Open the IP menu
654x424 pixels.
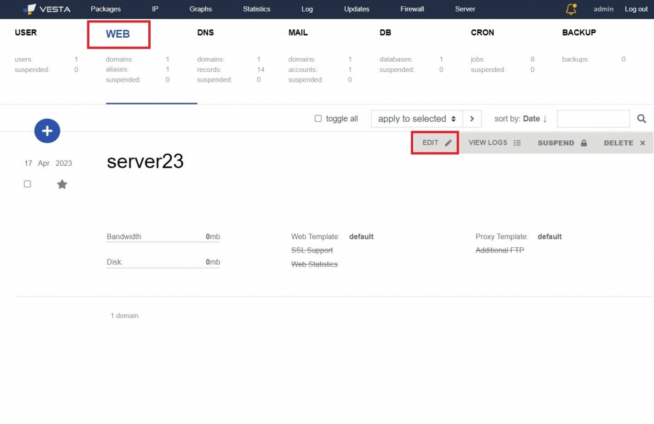(x=155, y=9)
